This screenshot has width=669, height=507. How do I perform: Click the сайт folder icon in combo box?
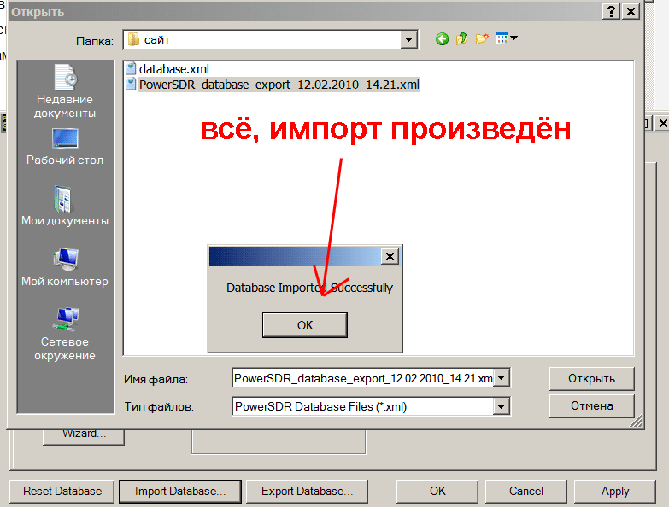click(133, 39)
